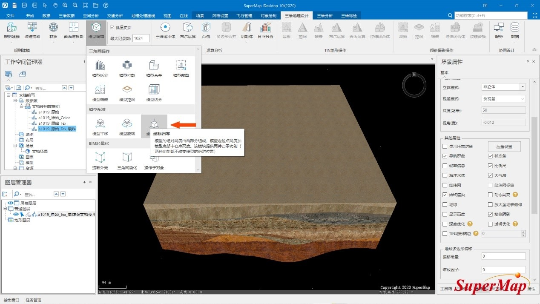Select the 模型拆分 (model split) tool
Screen dimensions: 540x304
pos(100,68)
